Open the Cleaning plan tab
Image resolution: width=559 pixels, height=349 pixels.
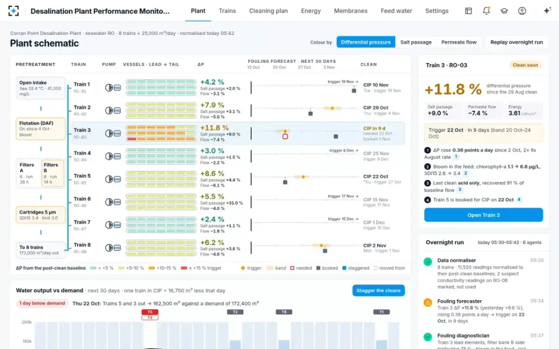[268, 11]
